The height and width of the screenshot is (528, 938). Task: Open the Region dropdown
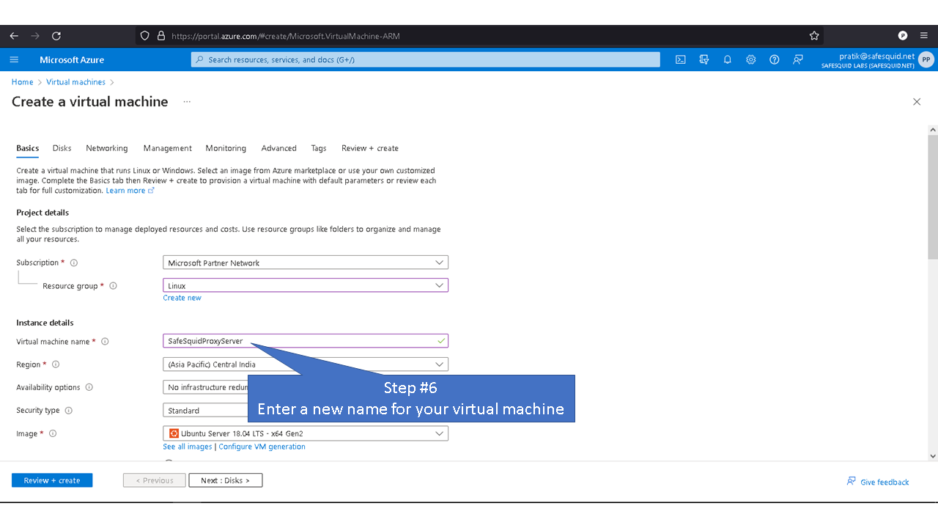pos(306,364)
